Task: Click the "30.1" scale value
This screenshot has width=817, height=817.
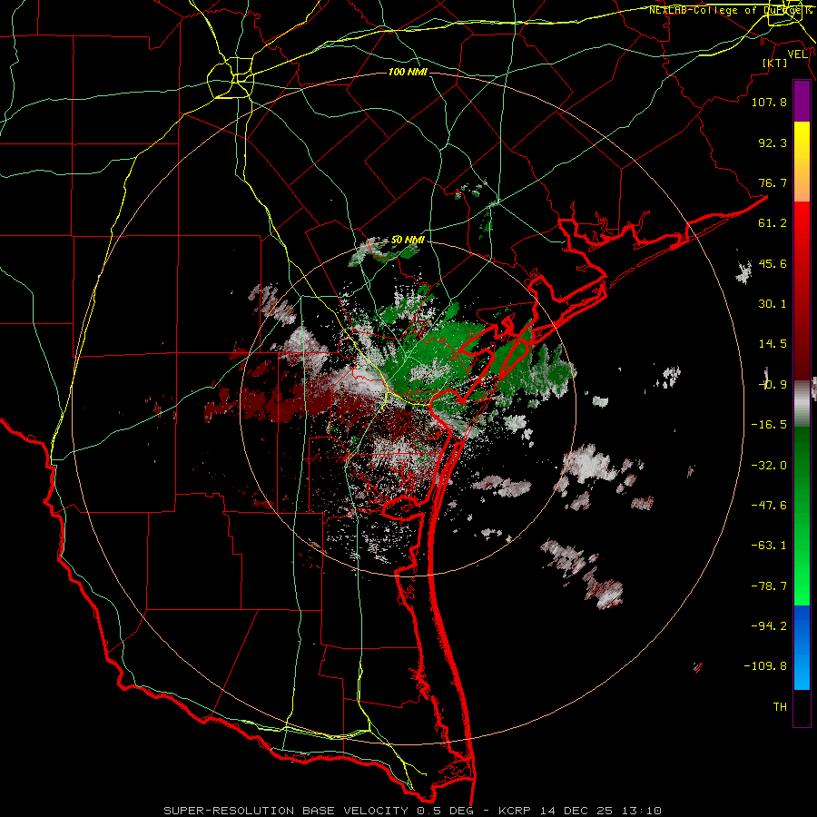Action: 773,304
